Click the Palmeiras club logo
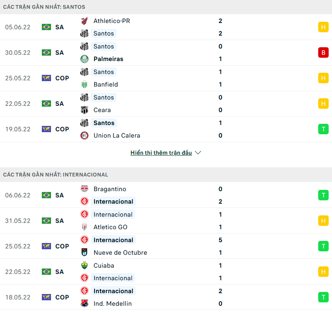332x312 pixels. [x=84, y=59]
